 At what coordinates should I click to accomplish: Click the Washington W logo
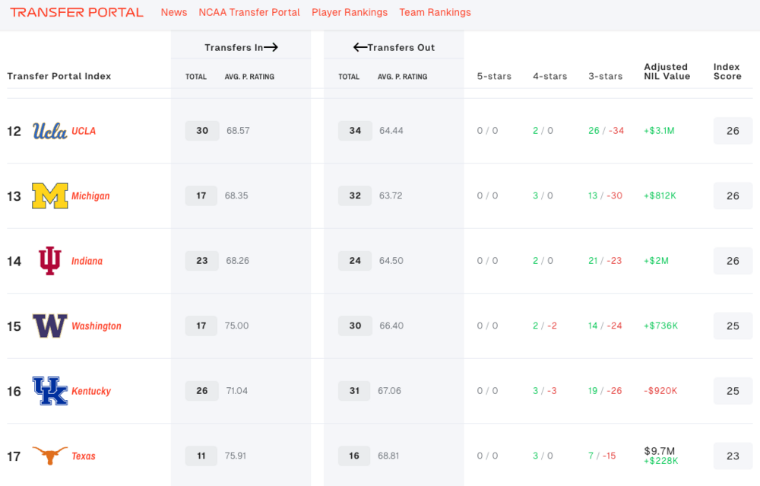(x=49, y=326)
